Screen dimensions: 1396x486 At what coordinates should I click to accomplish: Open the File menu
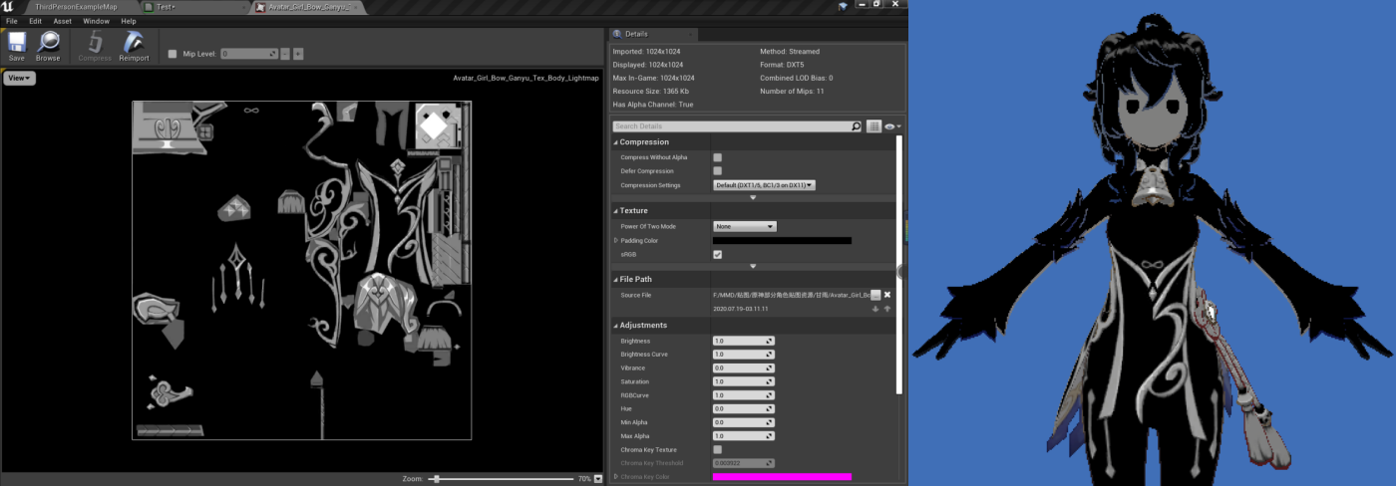(x=12, y=21)
